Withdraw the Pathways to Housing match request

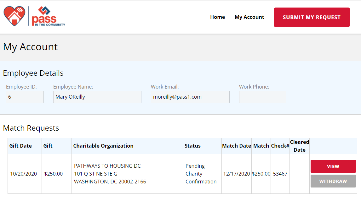(x=333, y=181)
